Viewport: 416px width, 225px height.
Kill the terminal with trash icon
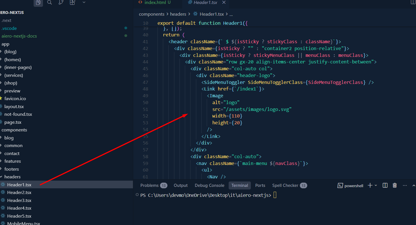pos(395,185)
